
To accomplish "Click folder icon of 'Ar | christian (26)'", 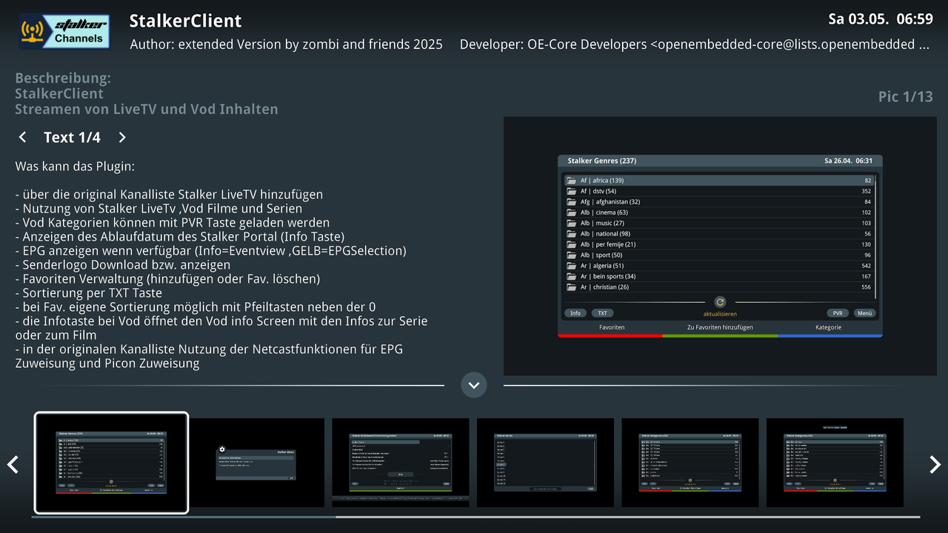I will coord(571,287).
